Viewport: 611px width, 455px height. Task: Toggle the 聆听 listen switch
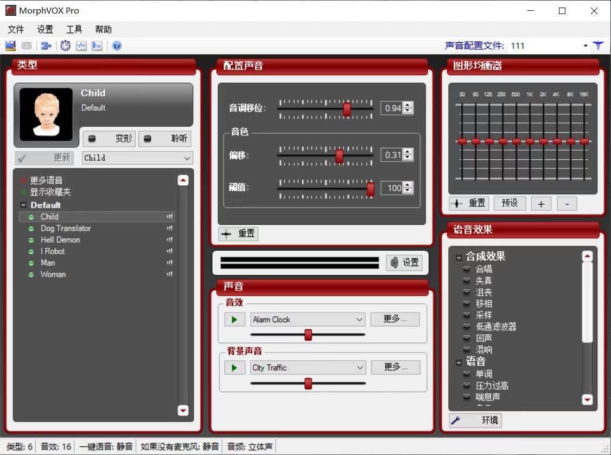[165, 139]
